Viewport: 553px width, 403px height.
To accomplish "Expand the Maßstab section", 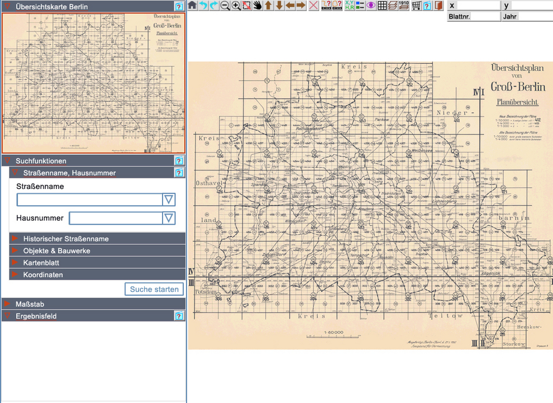I will (30, 304).
